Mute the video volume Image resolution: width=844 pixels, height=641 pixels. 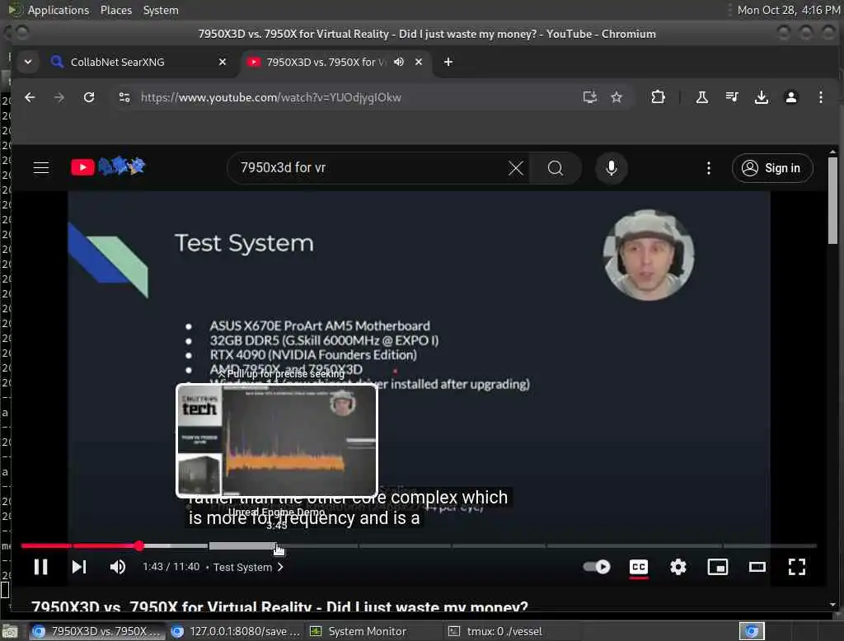coord(117,567)
